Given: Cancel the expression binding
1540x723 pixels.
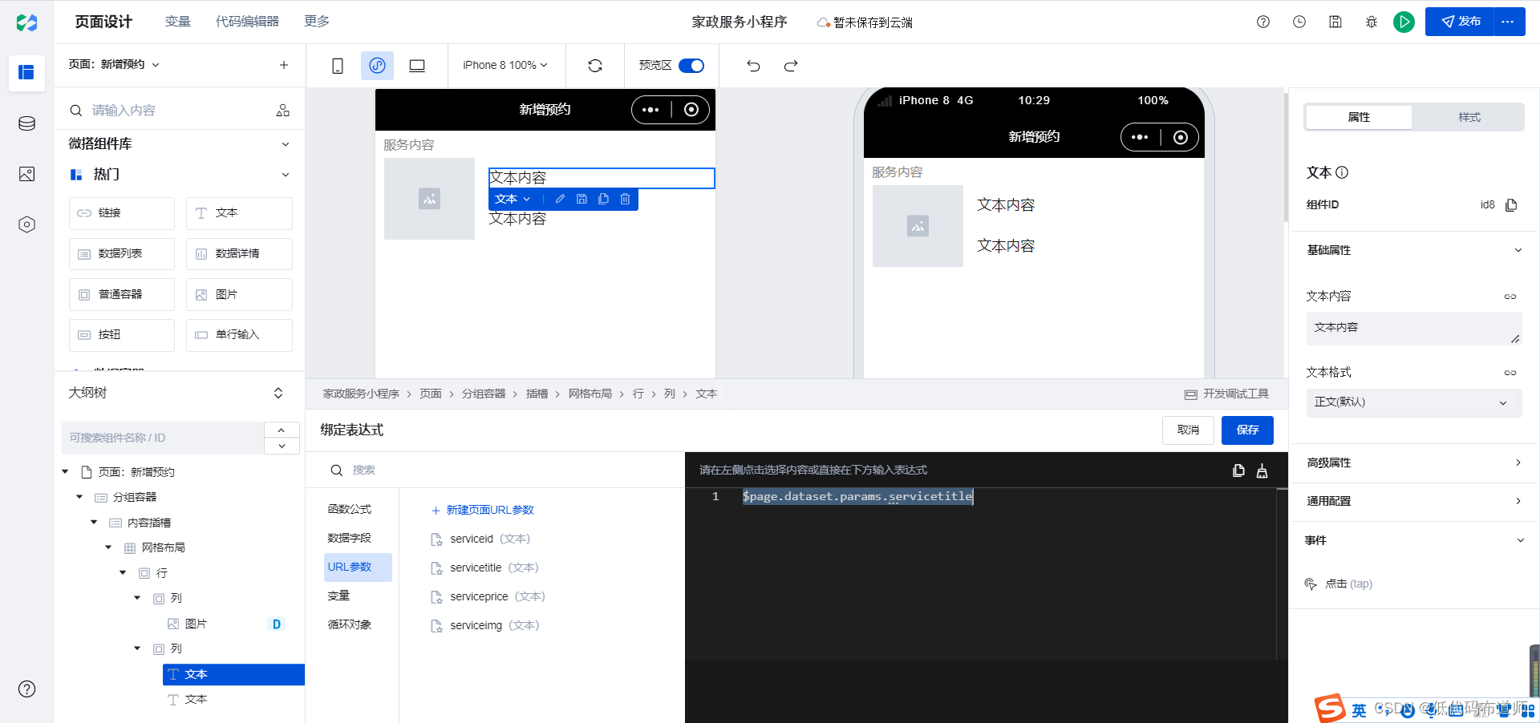Looking at the screenshot, I should pyautogui.click(x=1188, y=430).
